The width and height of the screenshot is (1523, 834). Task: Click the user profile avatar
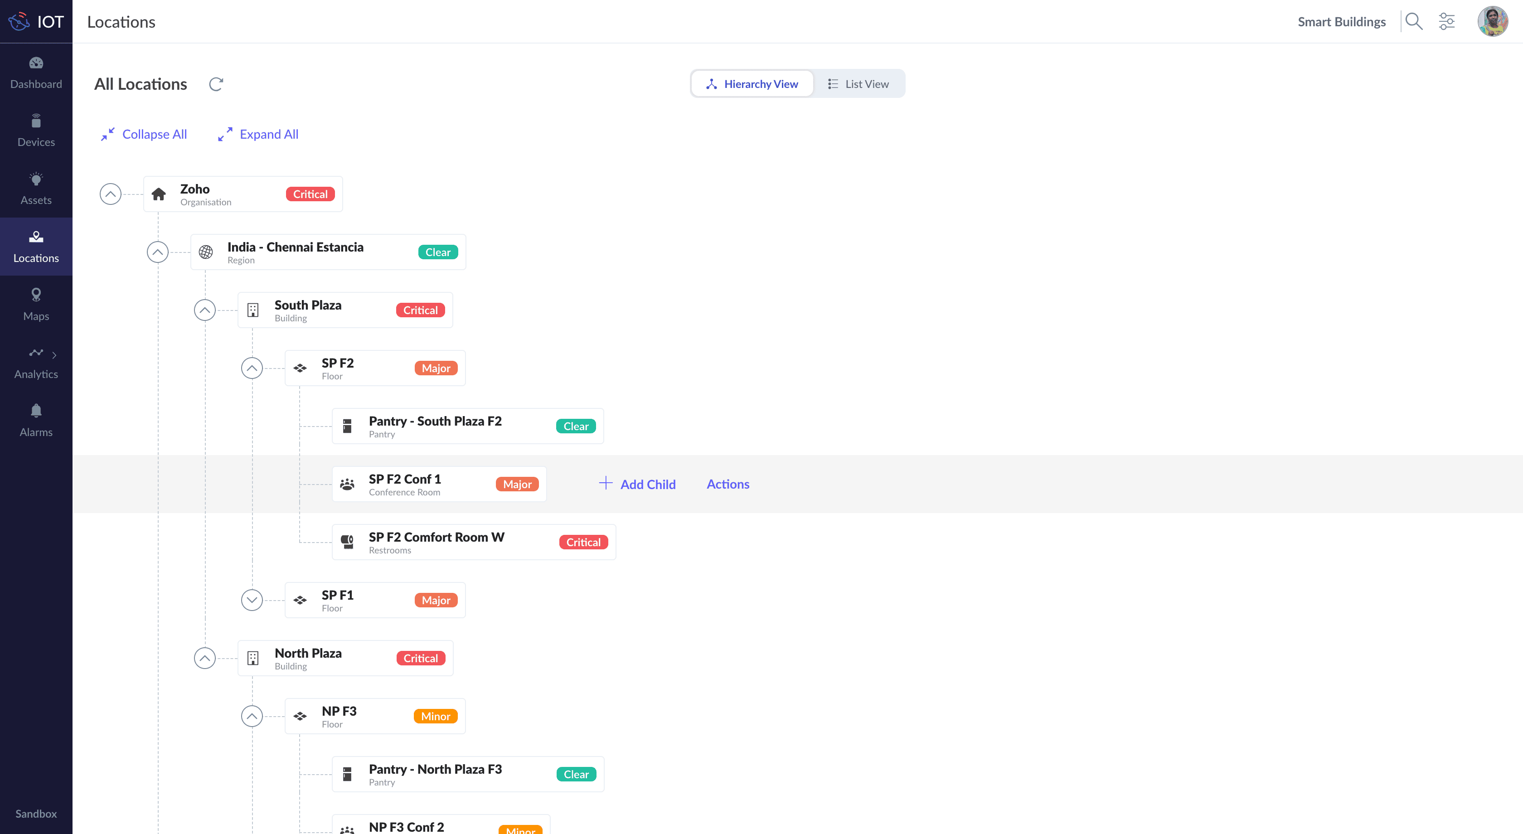(x=1492, y=22)
